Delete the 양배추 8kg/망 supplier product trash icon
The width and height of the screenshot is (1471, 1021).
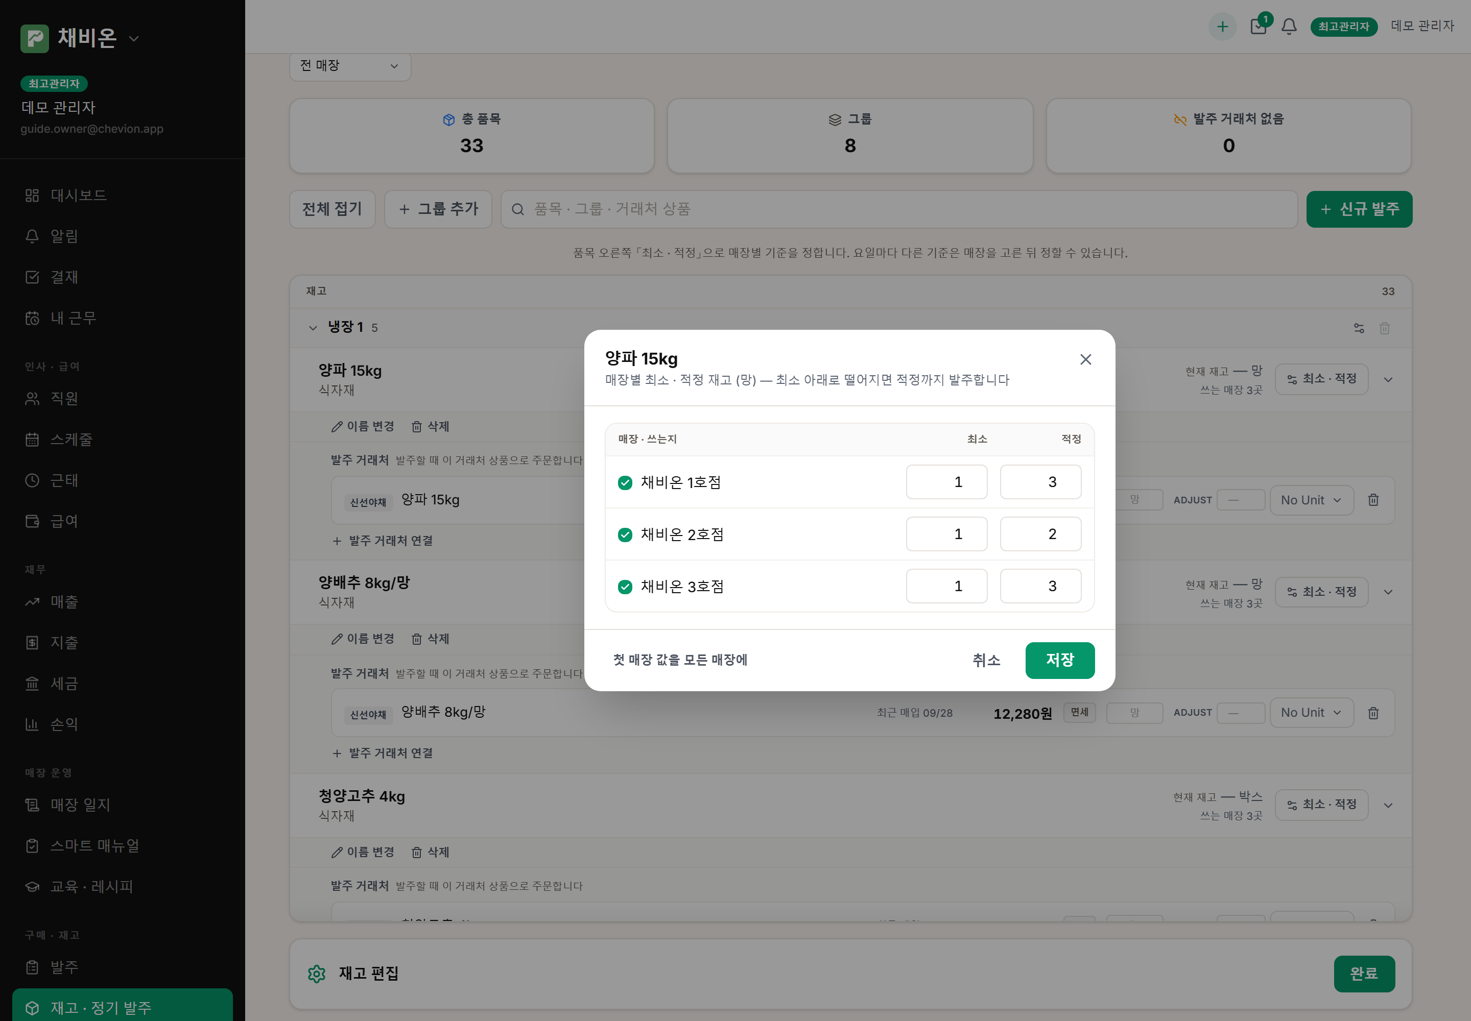tap(1373, 713)
